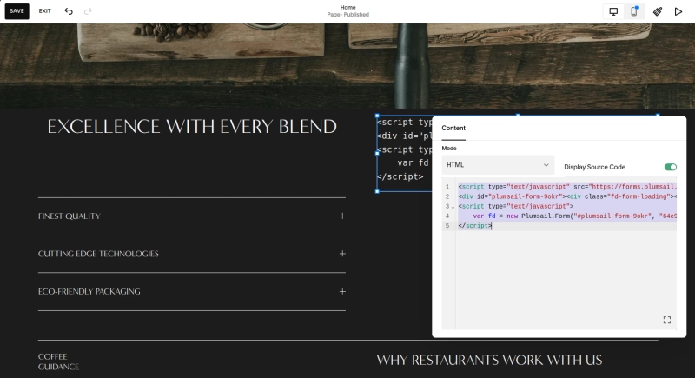Click the redo arrow icon

click(x=89, y=11)
